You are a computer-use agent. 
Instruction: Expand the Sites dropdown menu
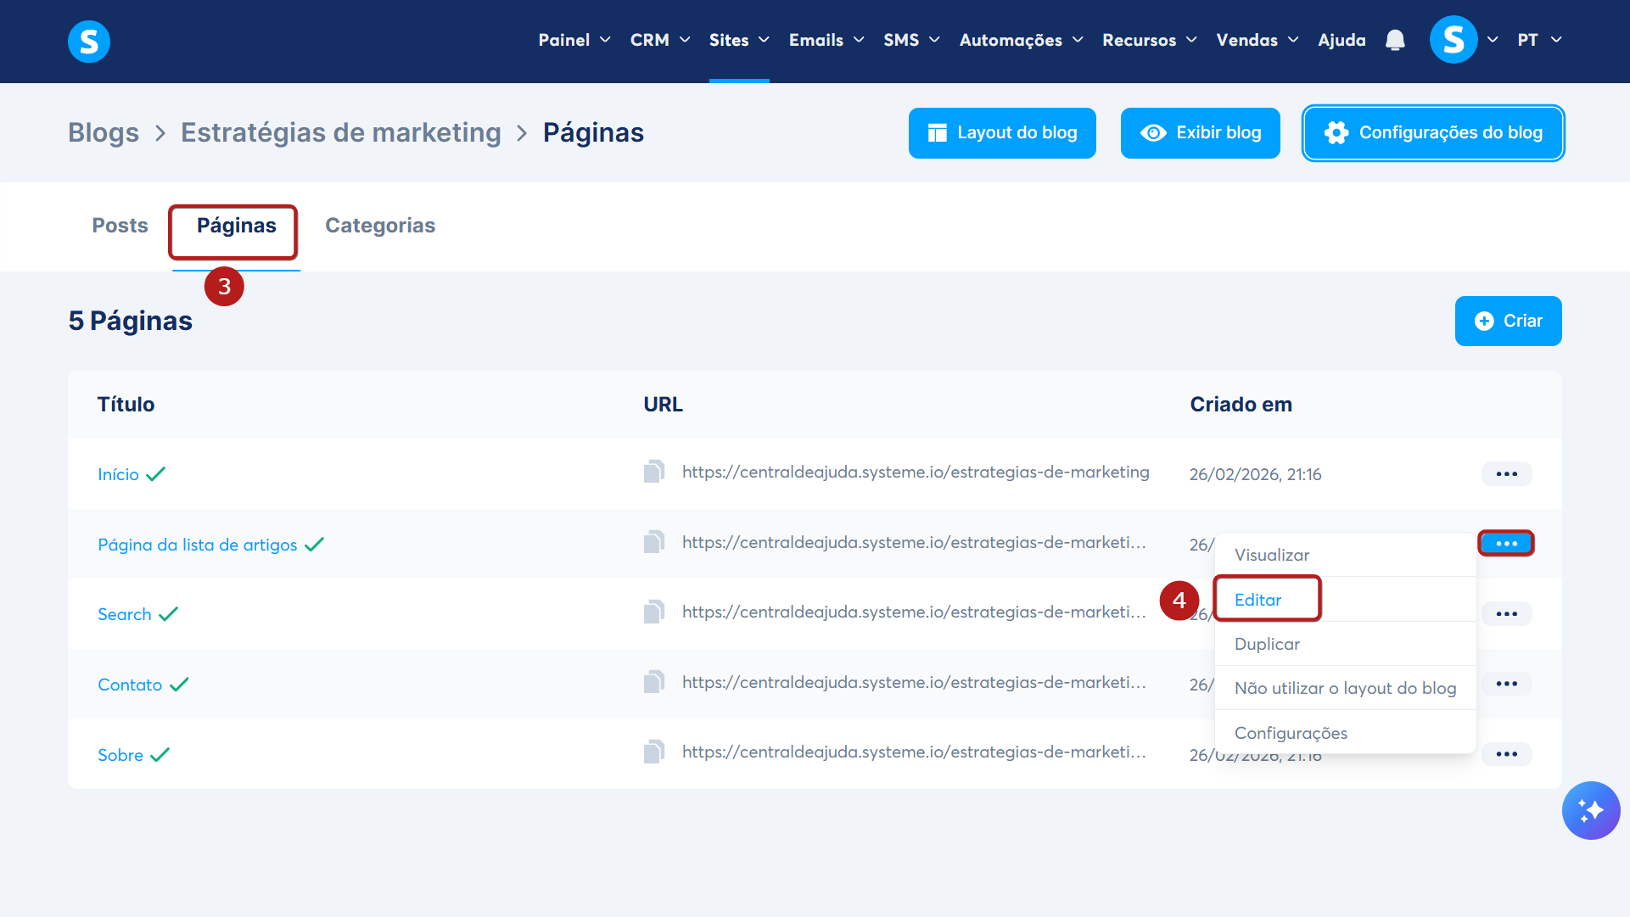[739, 40]
